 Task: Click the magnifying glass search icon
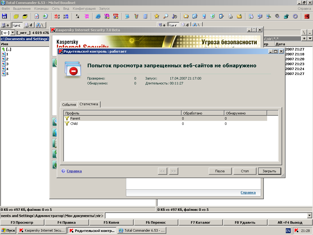pos(166,16)
